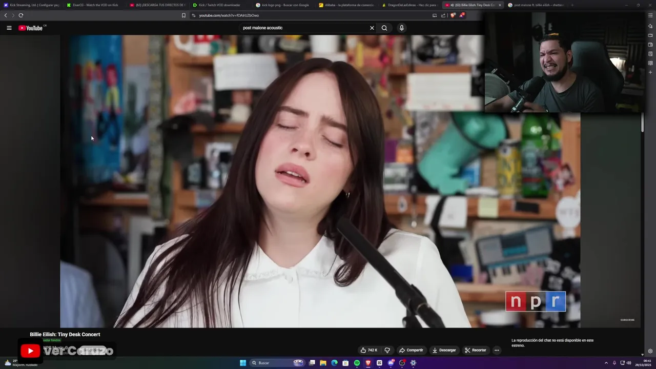Image resolution: width=656 pixels, height=369 pixels.
Task: Open Microsoft Edge from the taskbar
Action: pyautogui.click(x=334, y=363)
